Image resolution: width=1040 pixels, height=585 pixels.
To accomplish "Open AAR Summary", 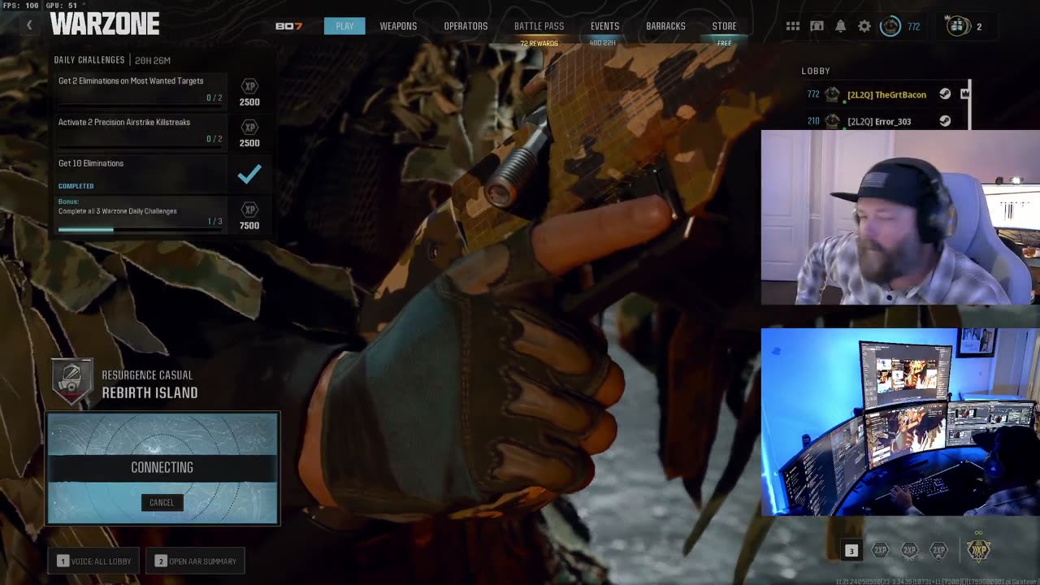I will tap(195, 561).
